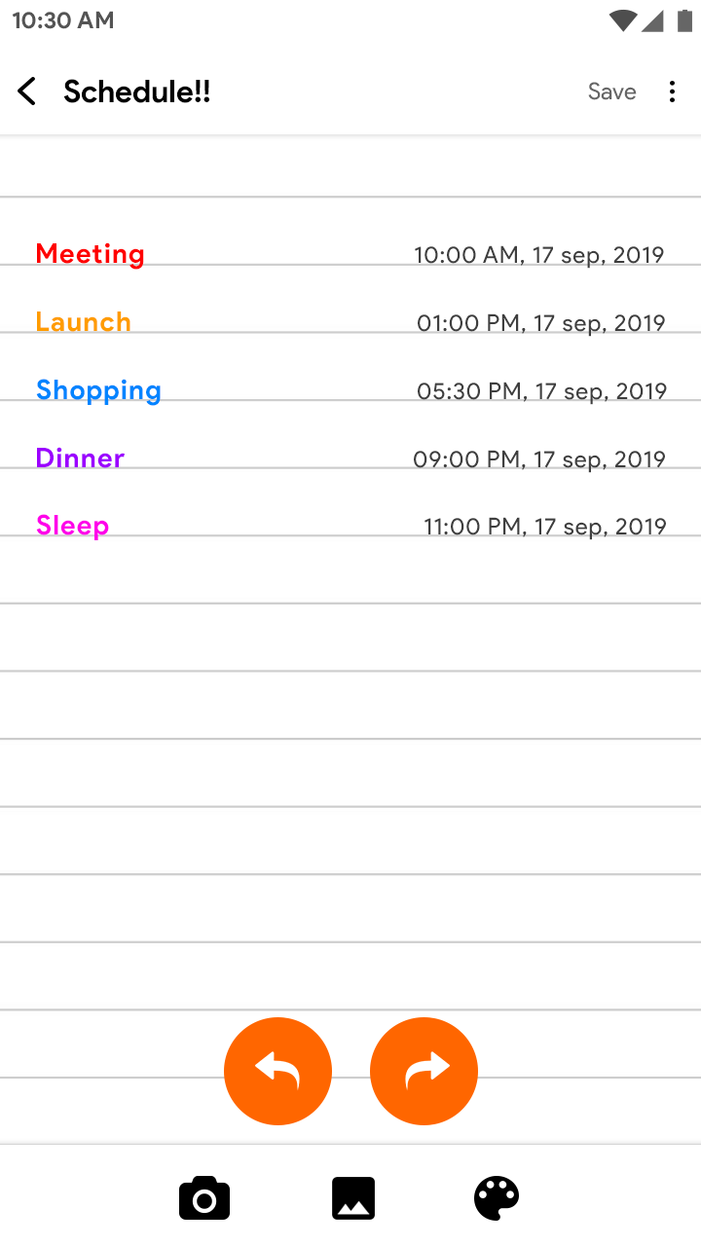This screenshot has height=1246, width=701.
Task: Tap the back arrow icon
Action: [27, 92]
